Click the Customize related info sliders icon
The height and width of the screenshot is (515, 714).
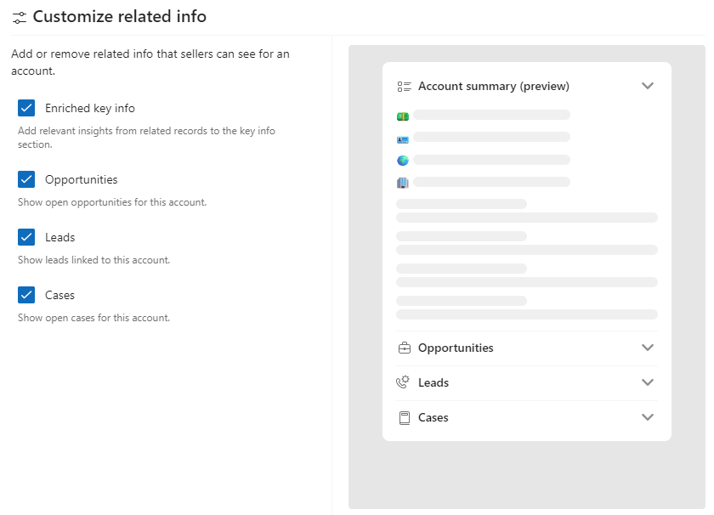coord(20,17)
